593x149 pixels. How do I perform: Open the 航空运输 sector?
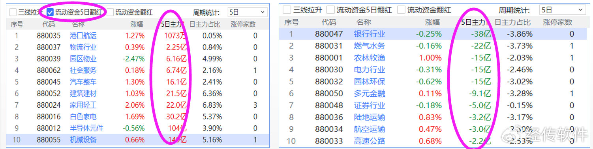point(370,129)
